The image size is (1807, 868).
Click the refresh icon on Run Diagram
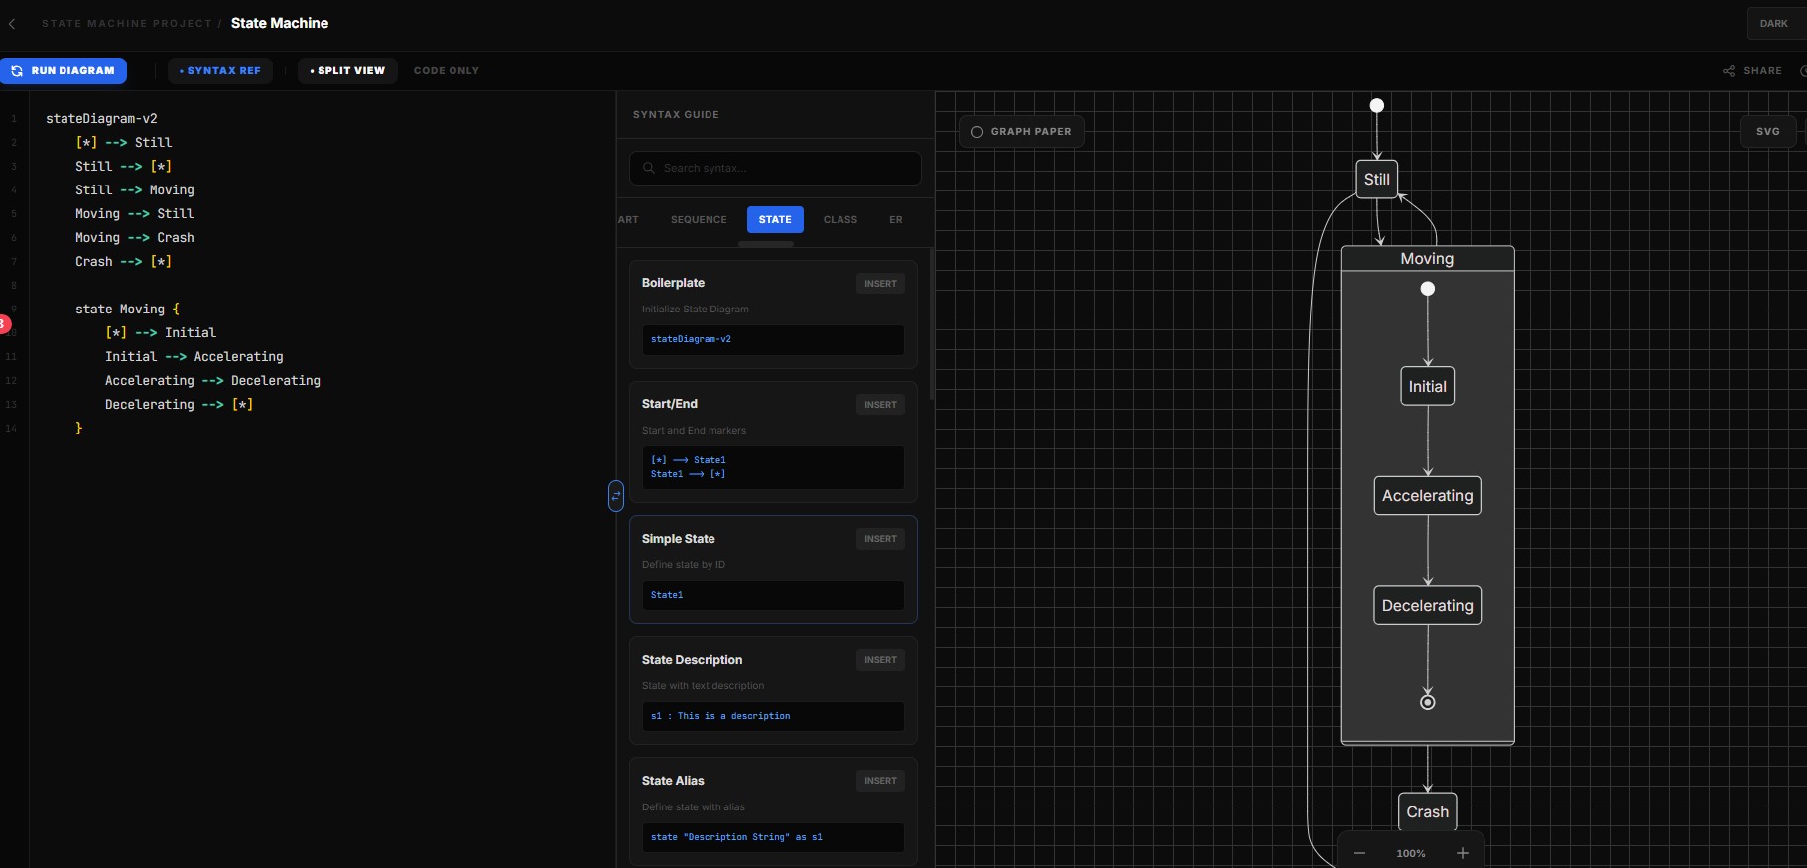point(17,71)
